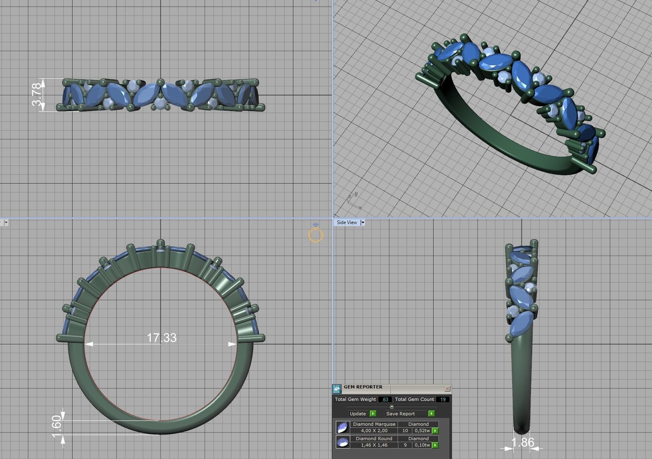The image size is (652, 459).
Task: Click green arrow beside 0,52tw
Action: coord(435,431)
